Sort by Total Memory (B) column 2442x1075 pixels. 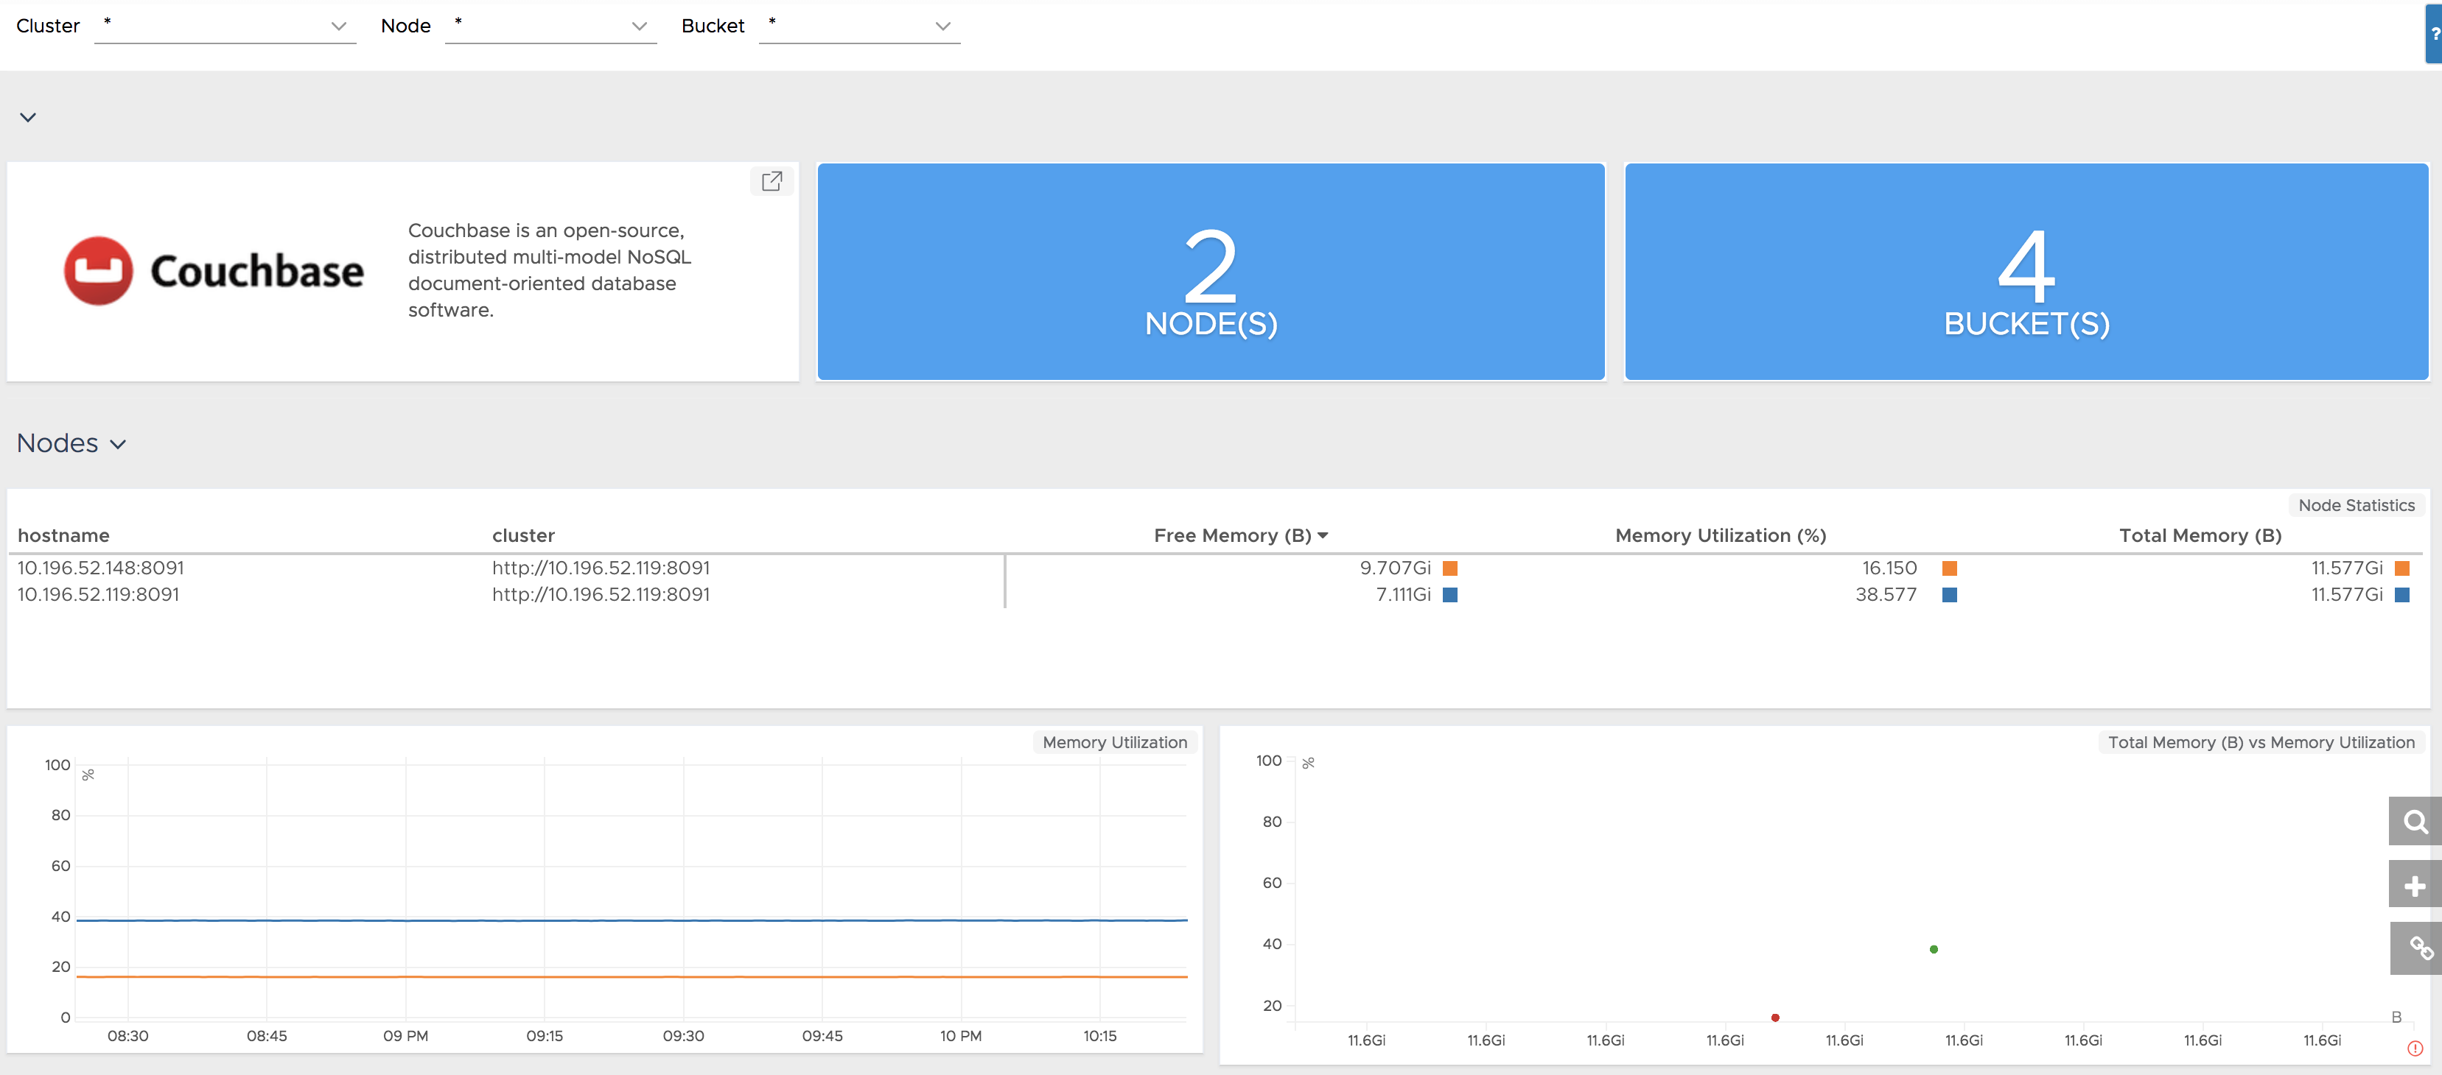tap(2200, 535)
